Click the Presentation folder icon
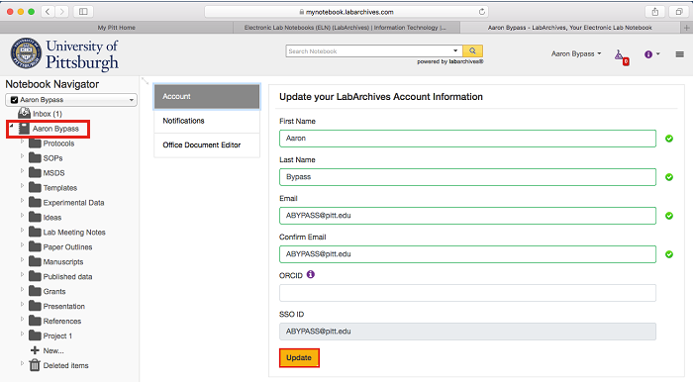The image size is (693, 382). (35, 306)
